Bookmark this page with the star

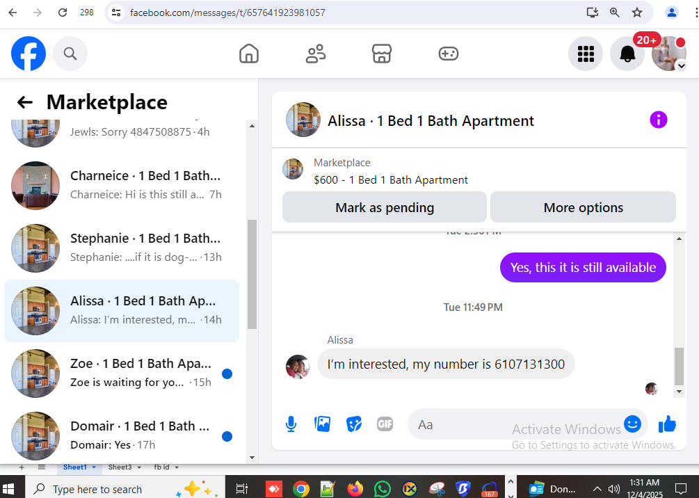(x=637, y=13)
